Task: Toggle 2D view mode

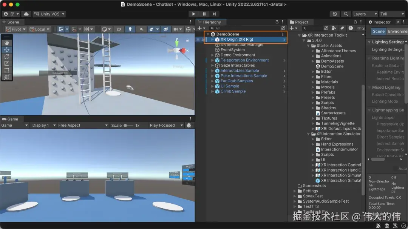Action: 119,29
